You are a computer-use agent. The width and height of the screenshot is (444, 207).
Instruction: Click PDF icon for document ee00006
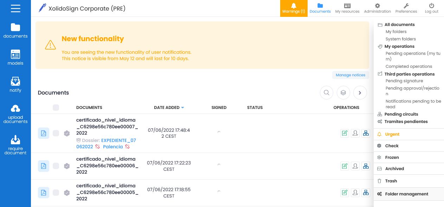44,166
